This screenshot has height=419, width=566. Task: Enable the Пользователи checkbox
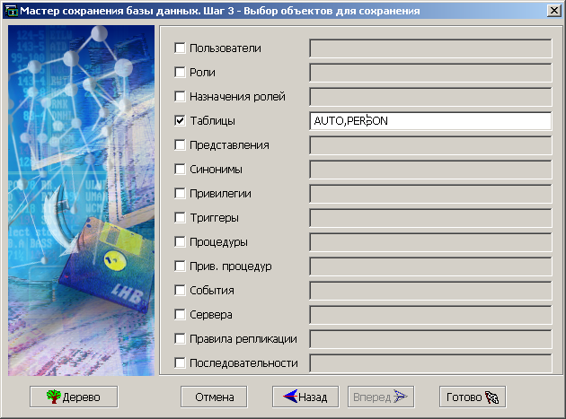pyautogui.click(x=180, y=48)
